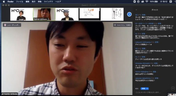Open the ヘルプ menu
The height and width of the screenshot is (96, 176).
coord(58,1)
